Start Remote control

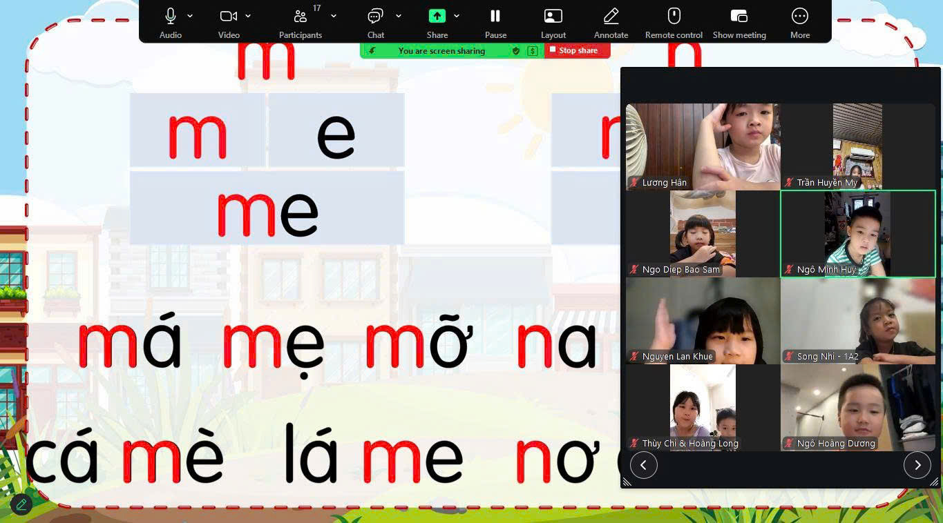coord(673,15)
